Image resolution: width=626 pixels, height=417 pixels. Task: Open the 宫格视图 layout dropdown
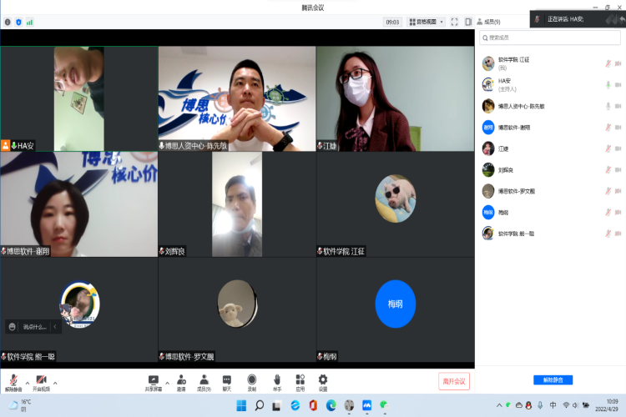pyautogui.click(x=427, y=22)
